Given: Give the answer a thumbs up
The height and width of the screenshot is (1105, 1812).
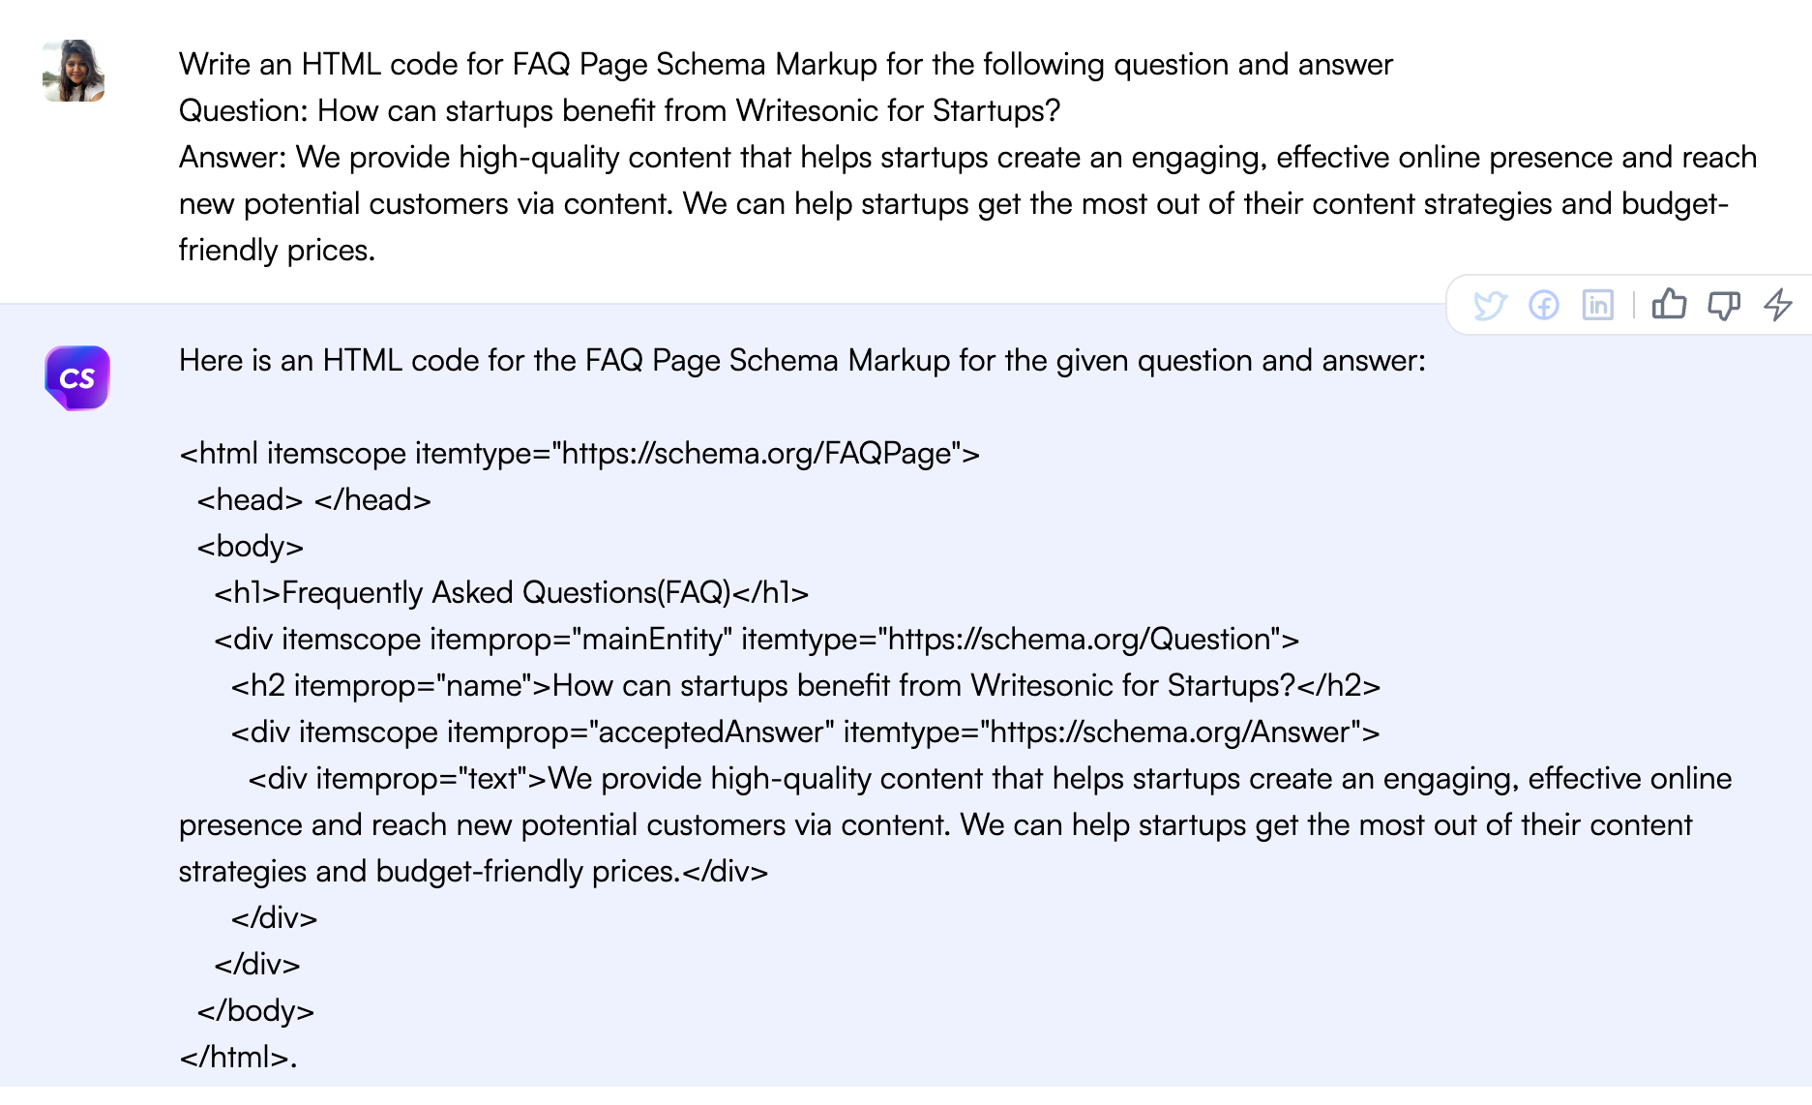Looking at the screenshot, I should [x=1670, y=305].
